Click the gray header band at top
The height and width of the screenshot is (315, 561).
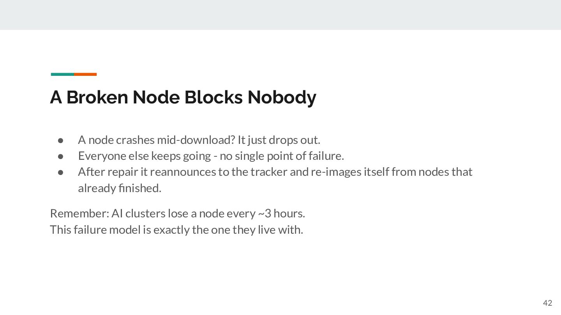[x=280, y=15]
